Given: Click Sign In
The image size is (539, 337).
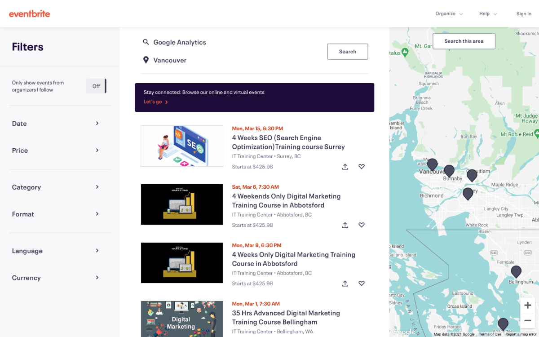Looking at the screenshot, I should click(x=524, y=13).
